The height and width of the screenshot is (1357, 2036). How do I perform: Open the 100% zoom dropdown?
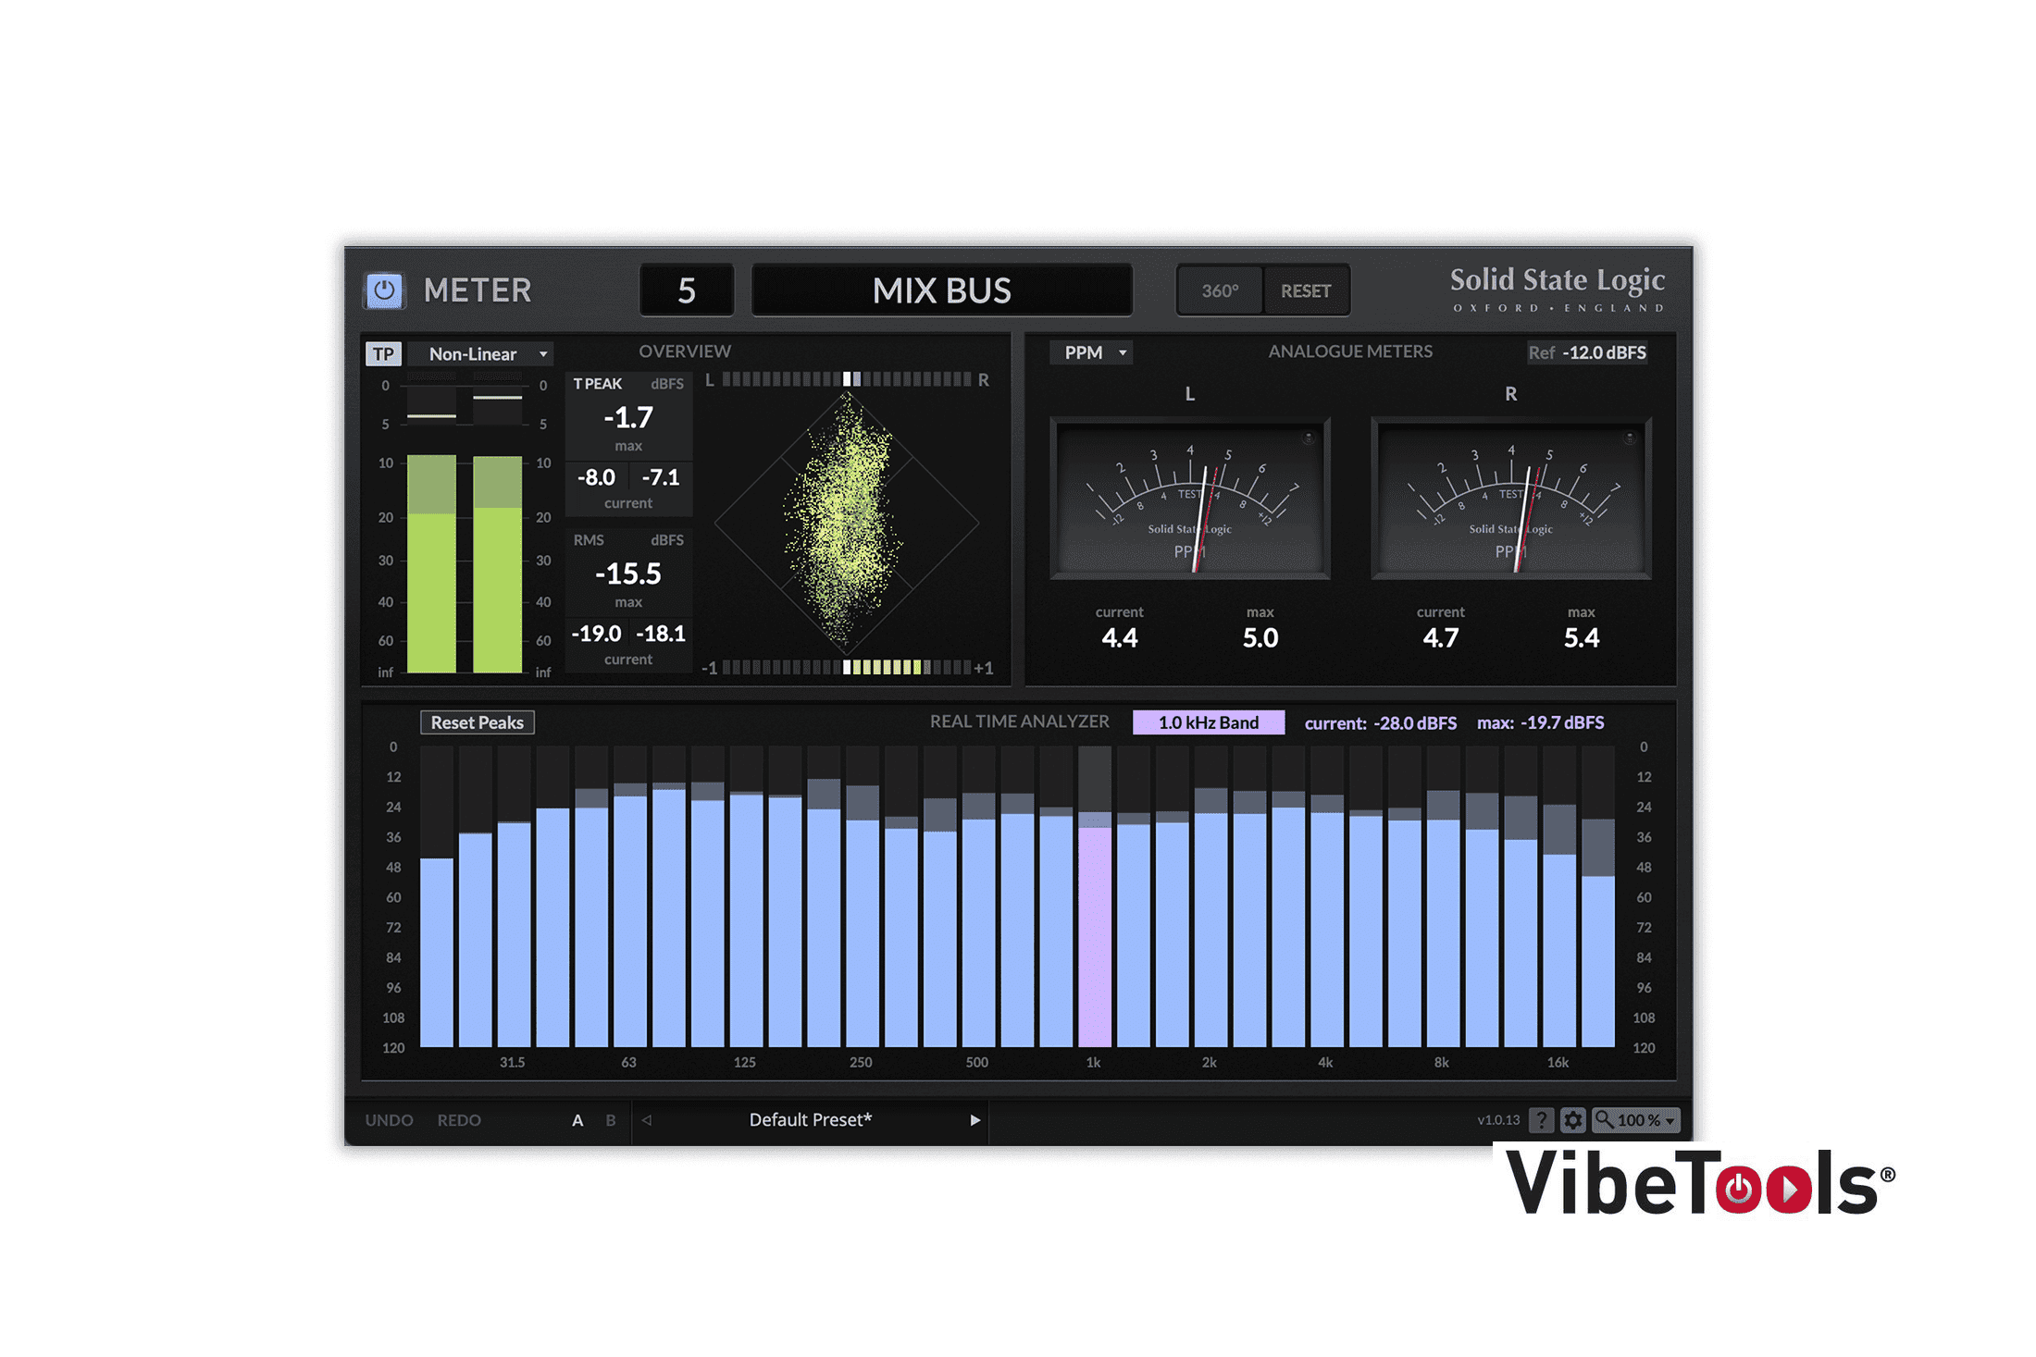[1635, 1120]
